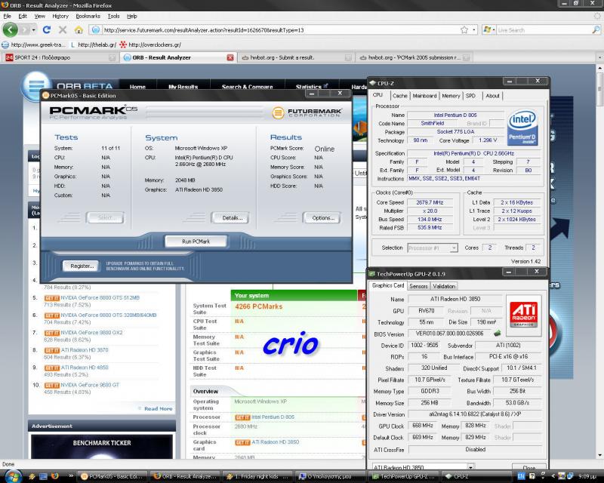The width and height of the screenshot is (604, 483).
Task: Switch to the SPORT 24 browser tab
Action: tap(60, 57)
